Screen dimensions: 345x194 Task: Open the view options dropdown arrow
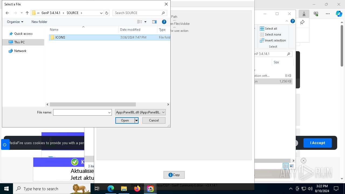(145, 22)
